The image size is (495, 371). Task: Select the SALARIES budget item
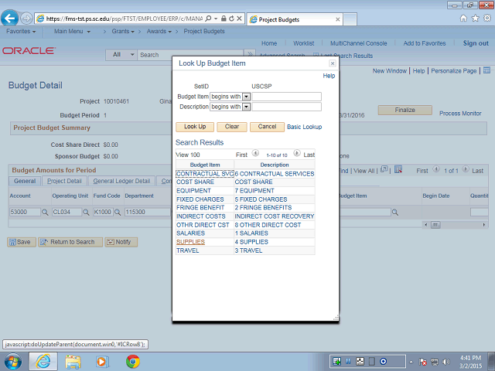[191, 233]
